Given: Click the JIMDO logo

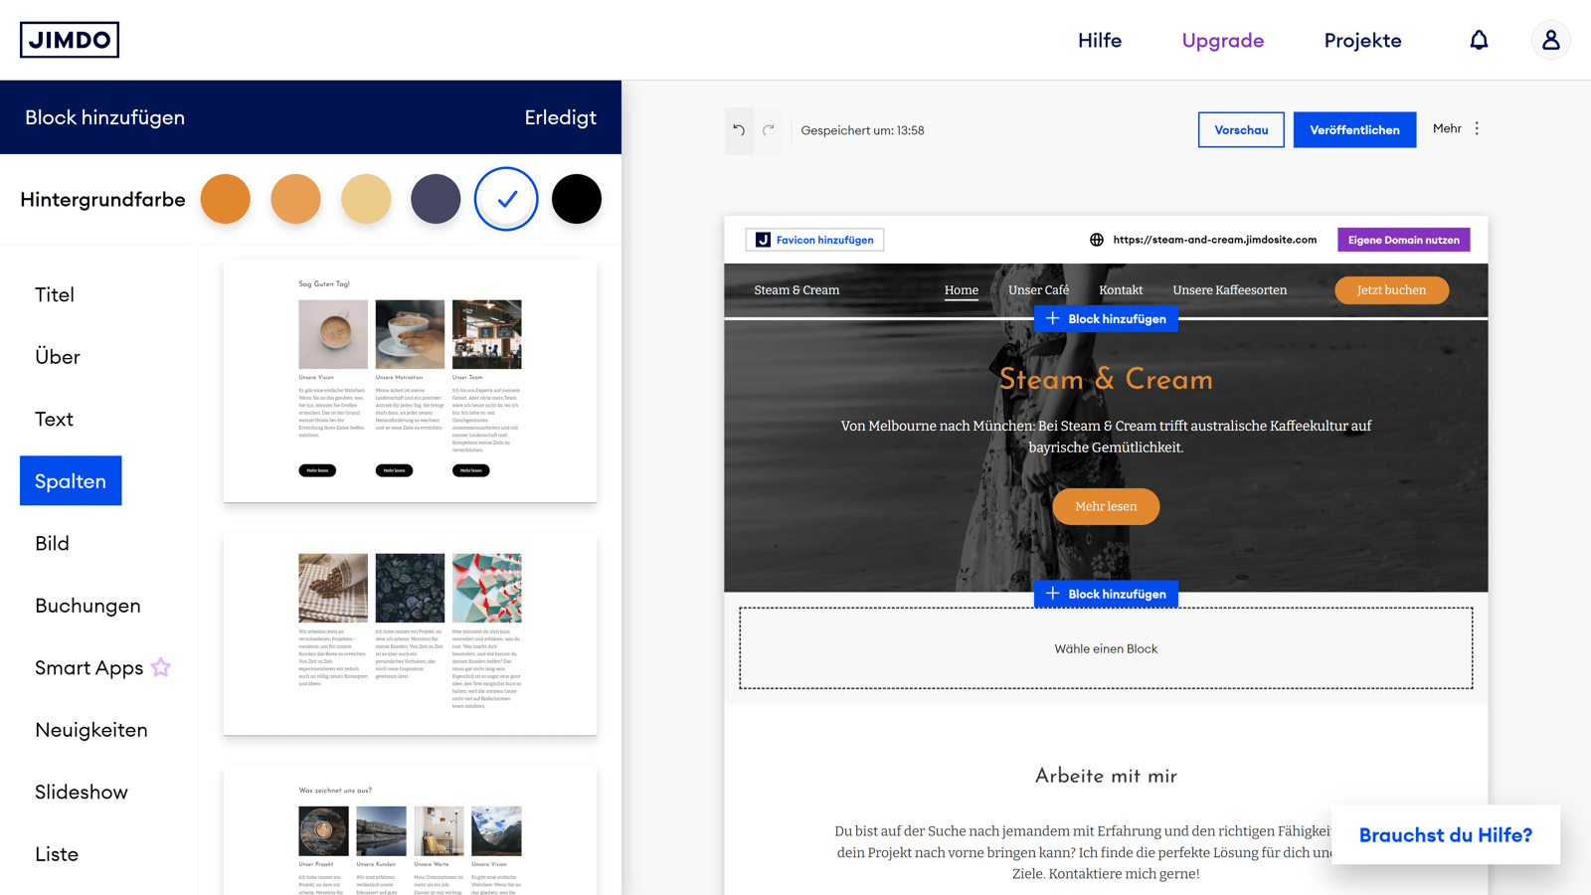Looking at the screenshot, I should 70,40.
